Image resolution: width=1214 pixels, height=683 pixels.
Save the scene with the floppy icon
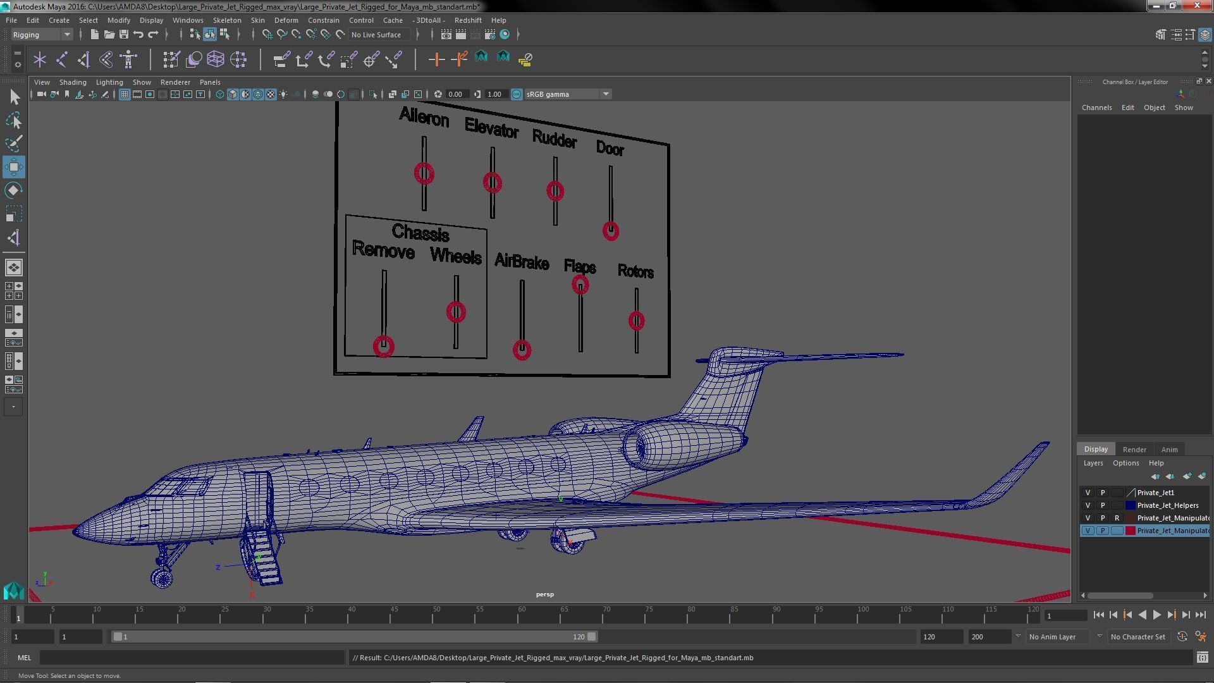pyautogui.click(x=124, y=35)
